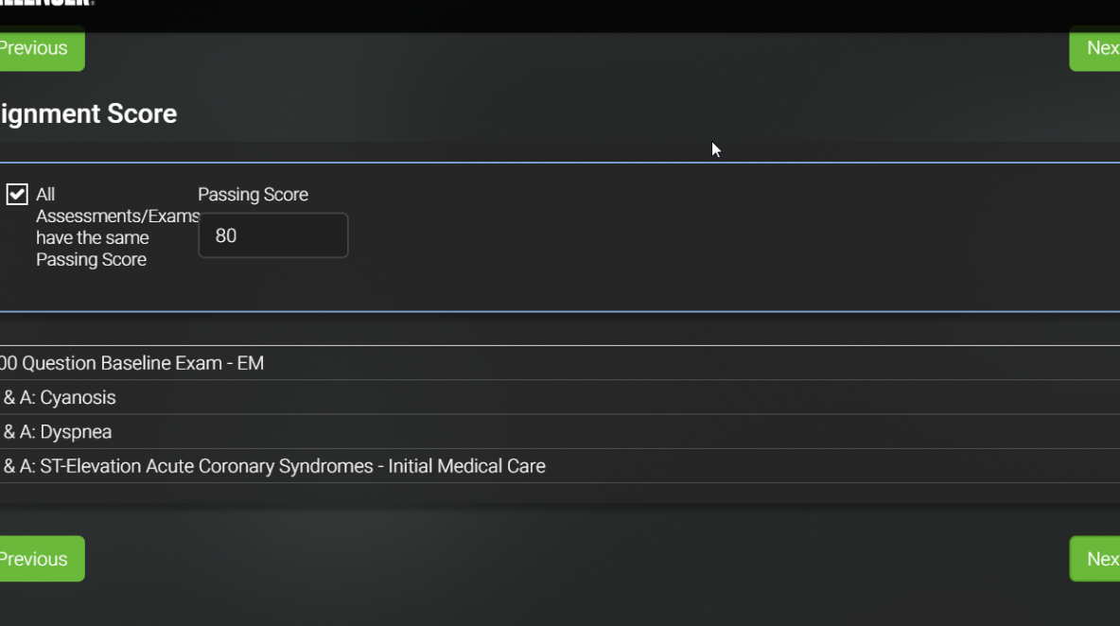Select the ST-Elevation Acute Coronary Syndromes row
The image size is (1120, 626).
560,466
